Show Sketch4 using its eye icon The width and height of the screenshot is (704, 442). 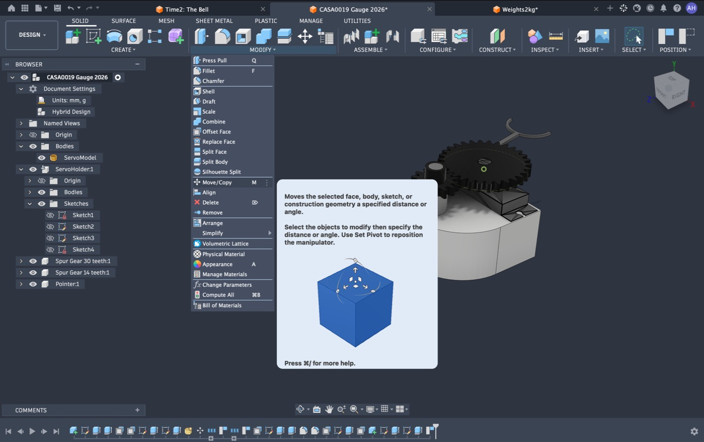coord(50,250)
